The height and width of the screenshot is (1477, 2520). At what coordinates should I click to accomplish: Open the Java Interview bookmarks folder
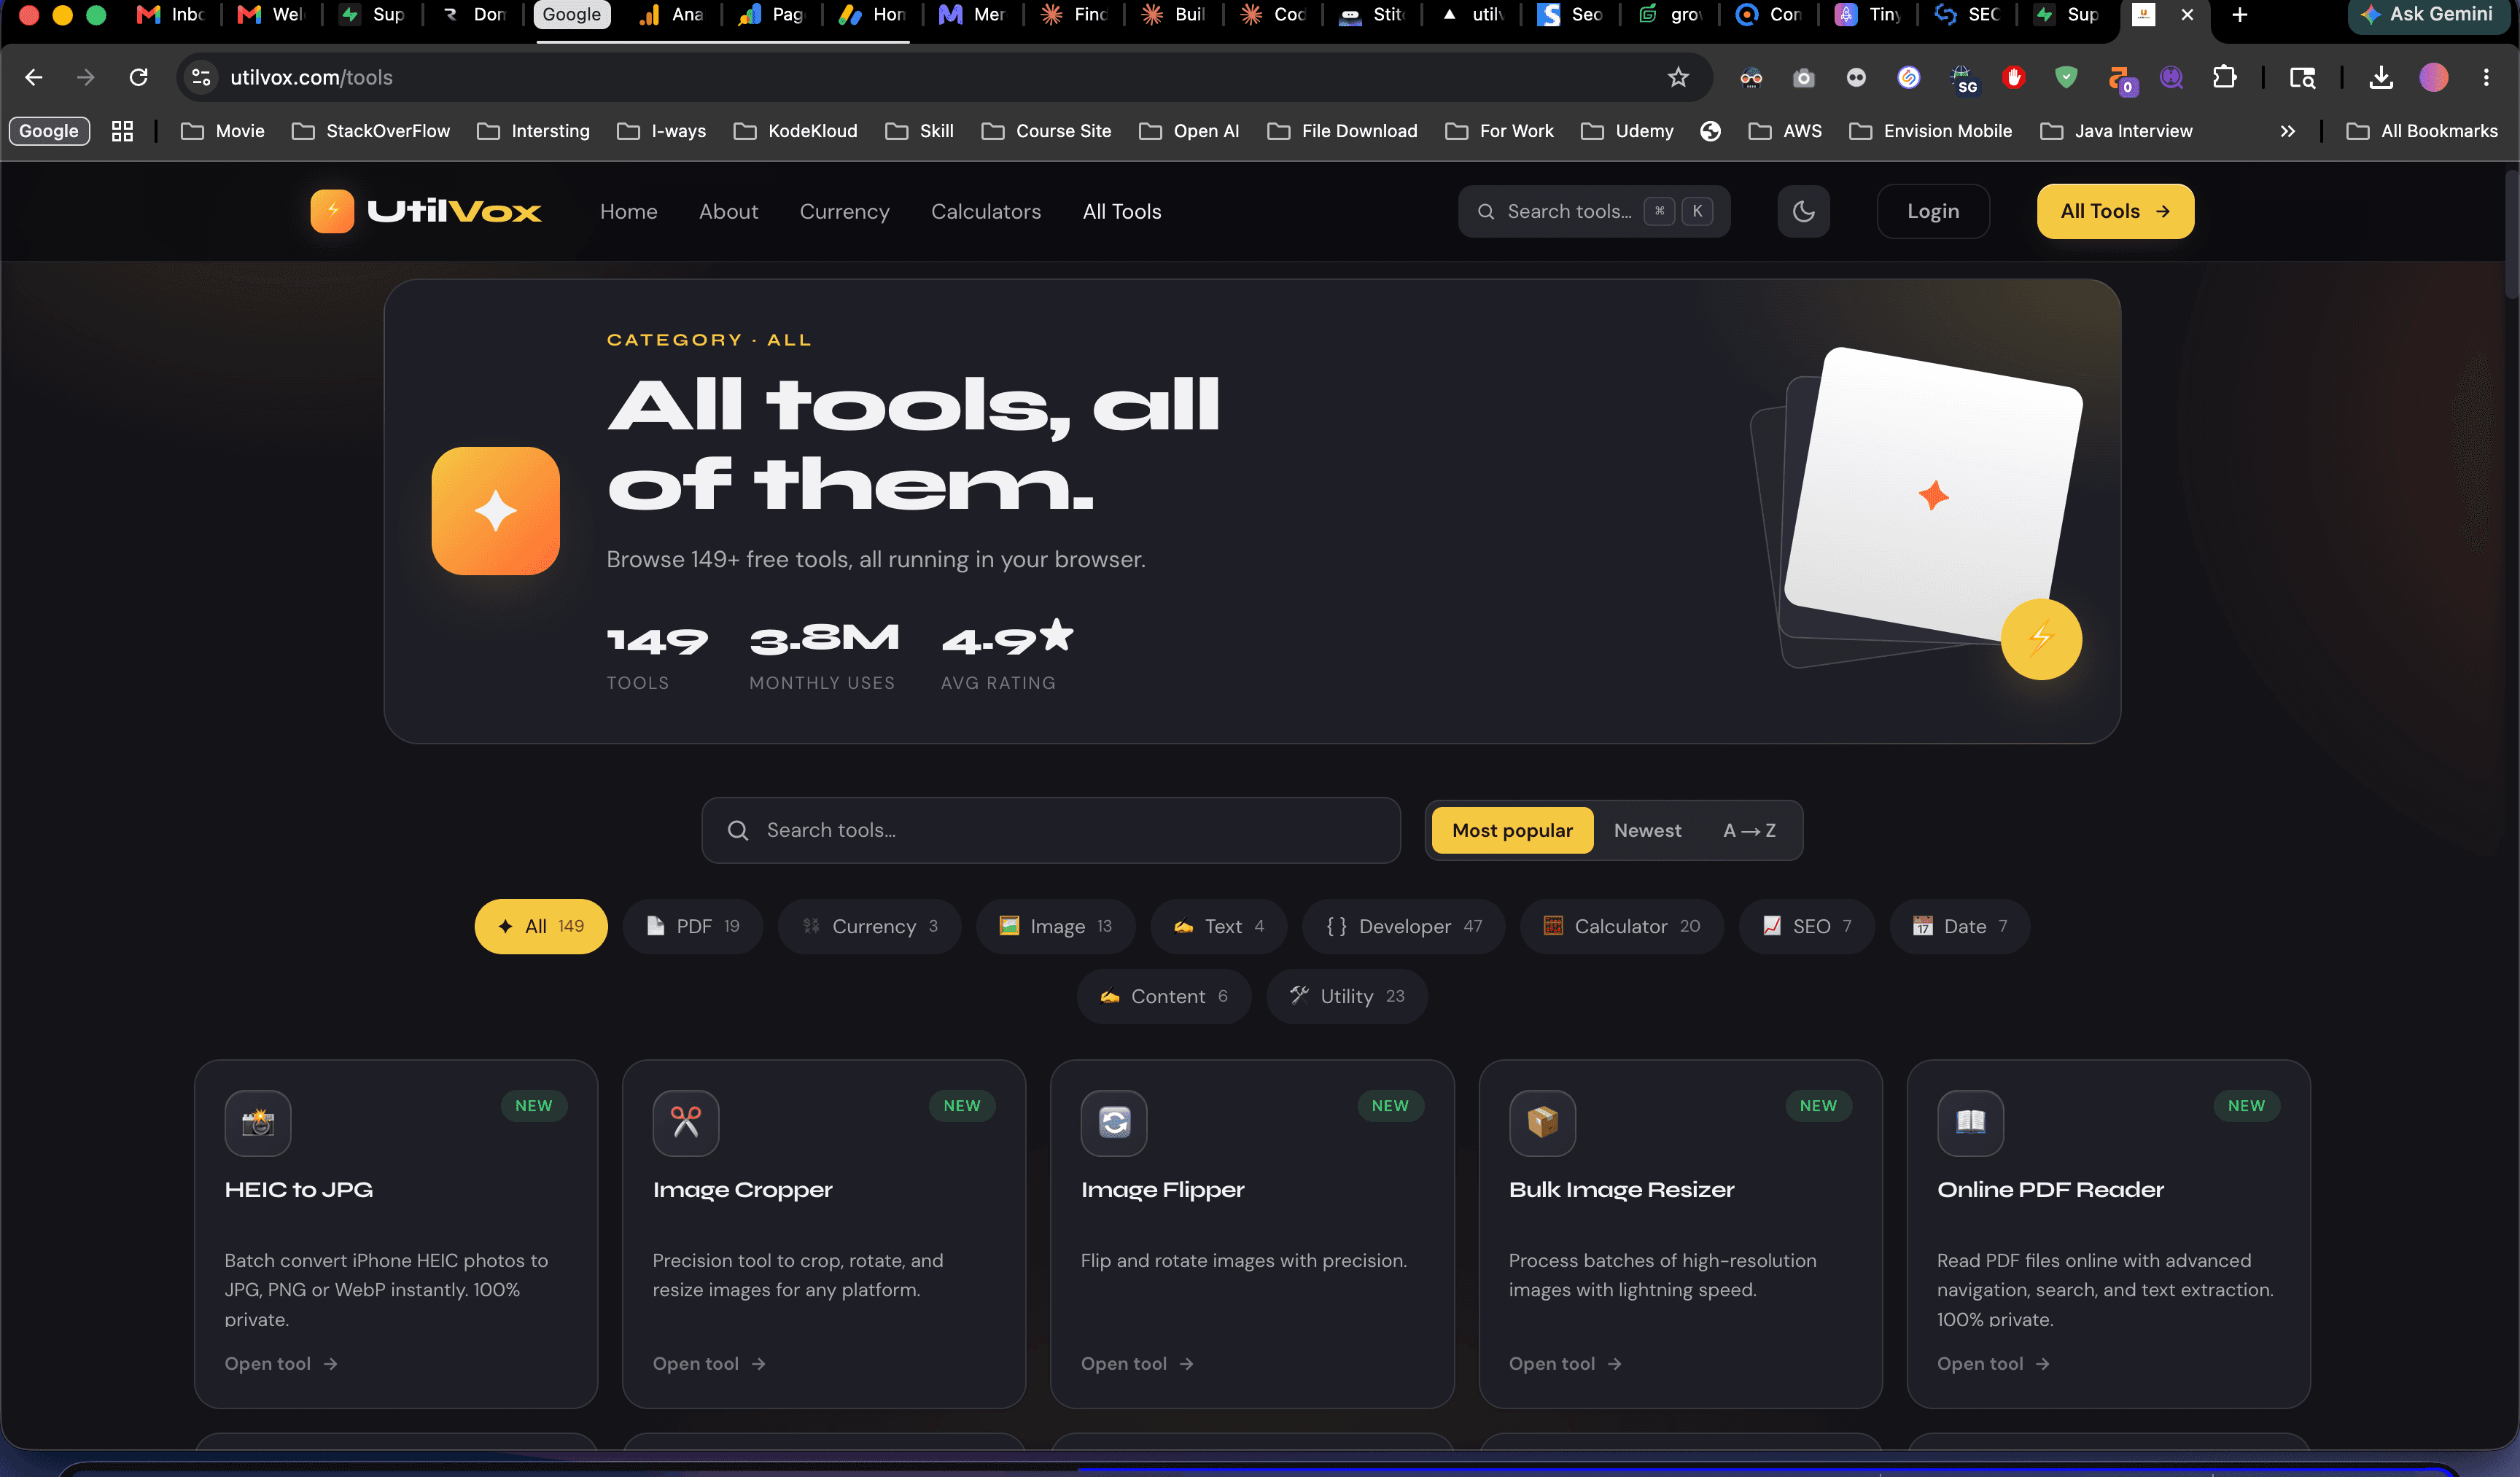2116,131
